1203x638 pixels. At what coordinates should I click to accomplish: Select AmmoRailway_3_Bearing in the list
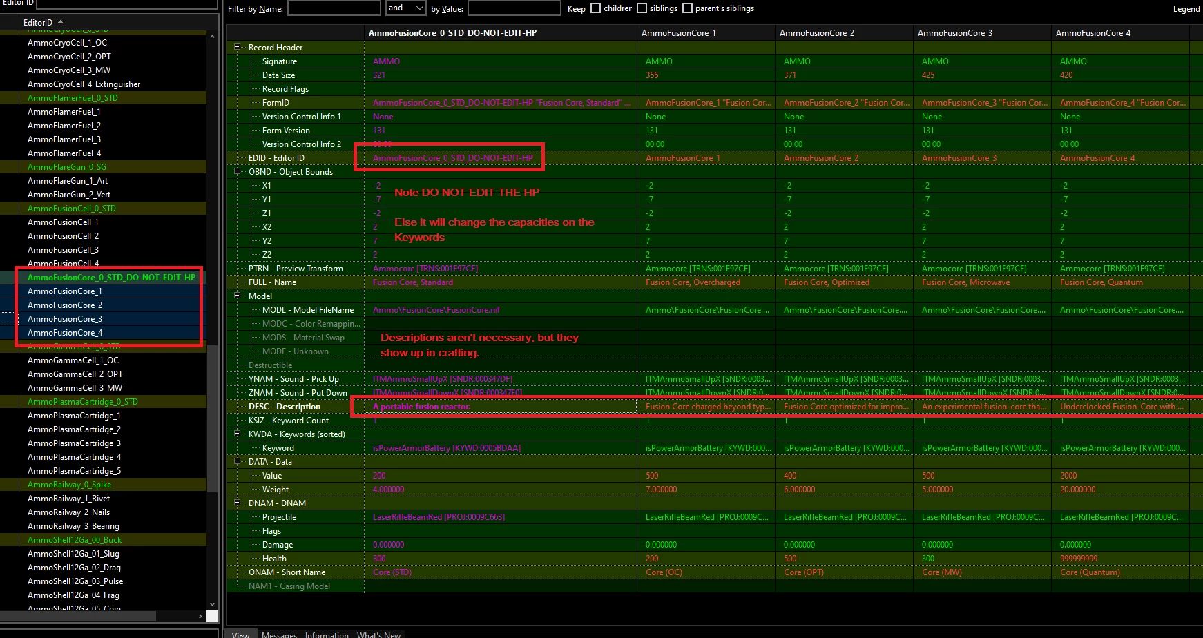pos(73,526)
